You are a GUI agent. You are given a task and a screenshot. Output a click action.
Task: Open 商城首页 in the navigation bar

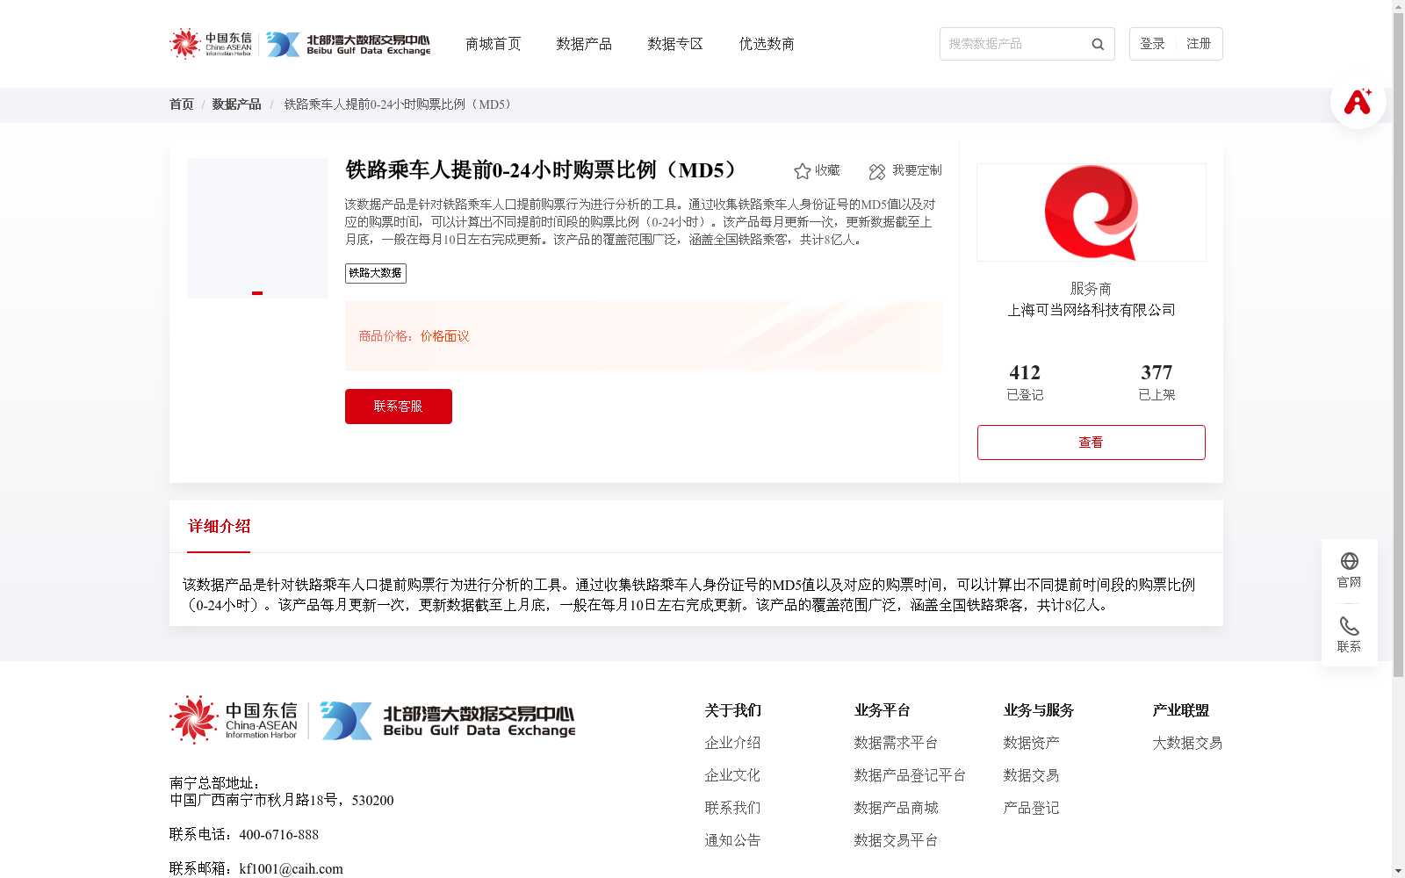493,44
